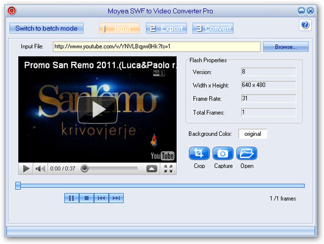Image resolution: width=324 pixels, height=244 pixels.
Task: Click the 'Flash Properties' group label
Action: [x=208, y=60]
